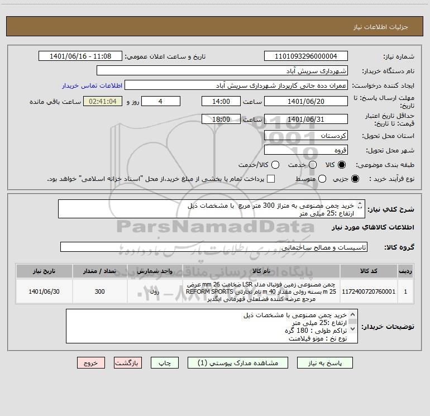This screenshot has width=430, height=416.
Task: Click the تاریخ نیاز column header
Action: pyautogui.click(x=44, y=271)
